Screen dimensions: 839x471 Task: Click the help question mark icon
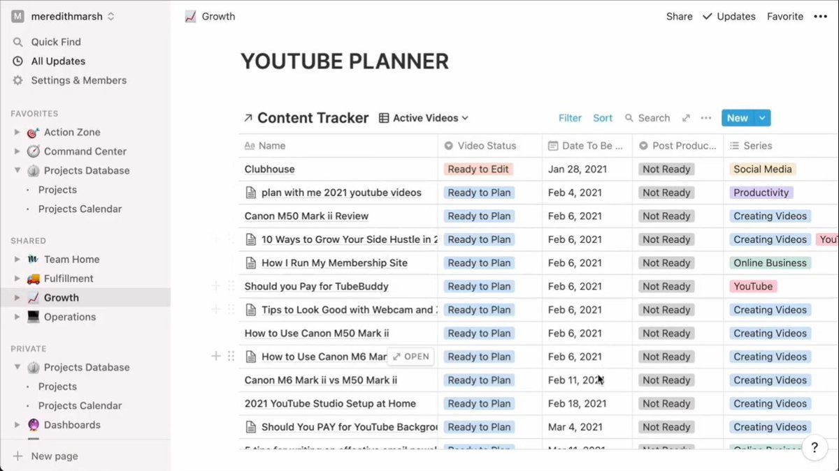pos(815,447)
